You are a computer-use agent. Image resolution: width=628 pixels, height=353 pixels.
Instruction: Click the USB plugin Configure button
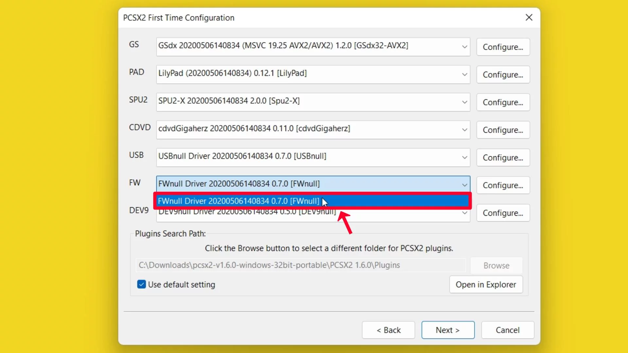502,157
